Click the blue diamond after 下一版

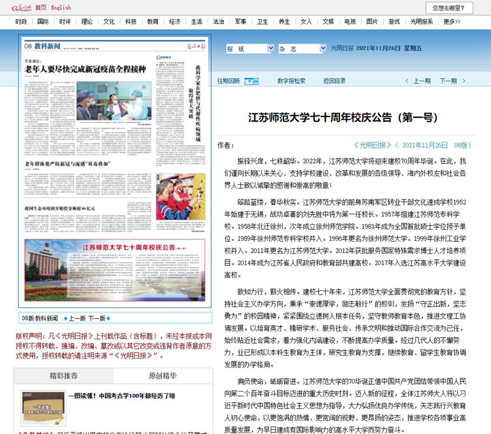tap(110, 319)
